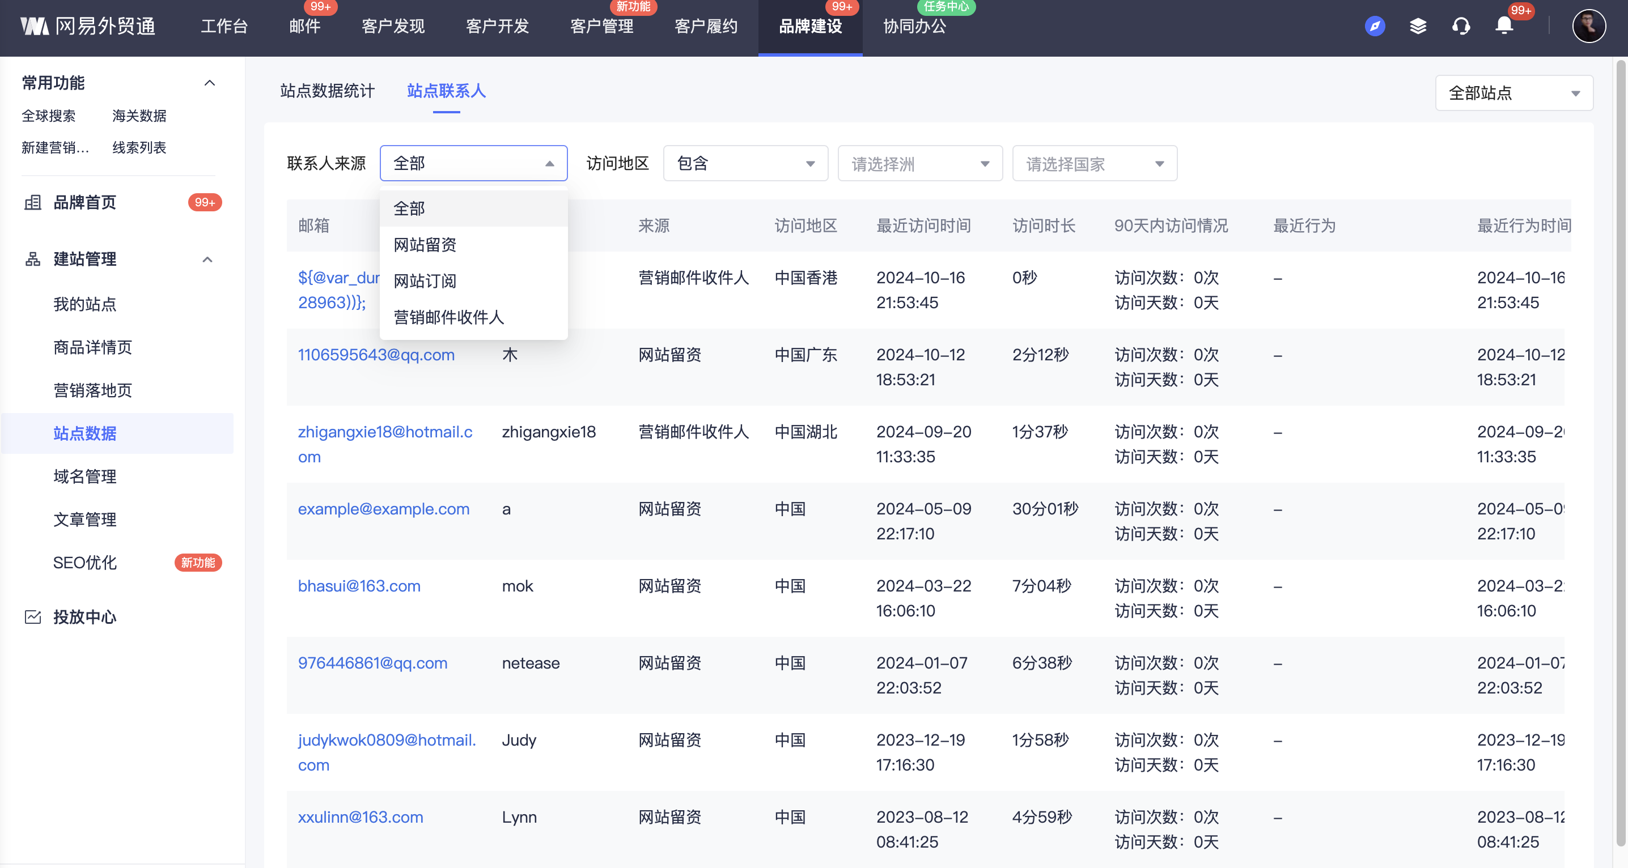The image size is (1628, 868).
Task: Open the 请选择洲 continent dropdown
Action: coord(919,164)
